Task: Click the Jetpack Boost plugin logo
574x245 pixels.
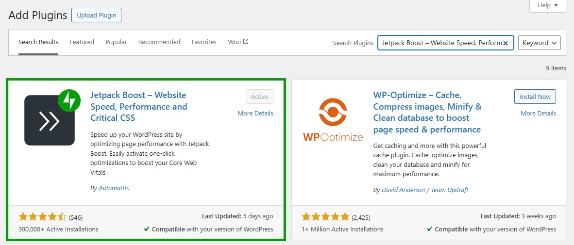Action: (x=52, y=118)
